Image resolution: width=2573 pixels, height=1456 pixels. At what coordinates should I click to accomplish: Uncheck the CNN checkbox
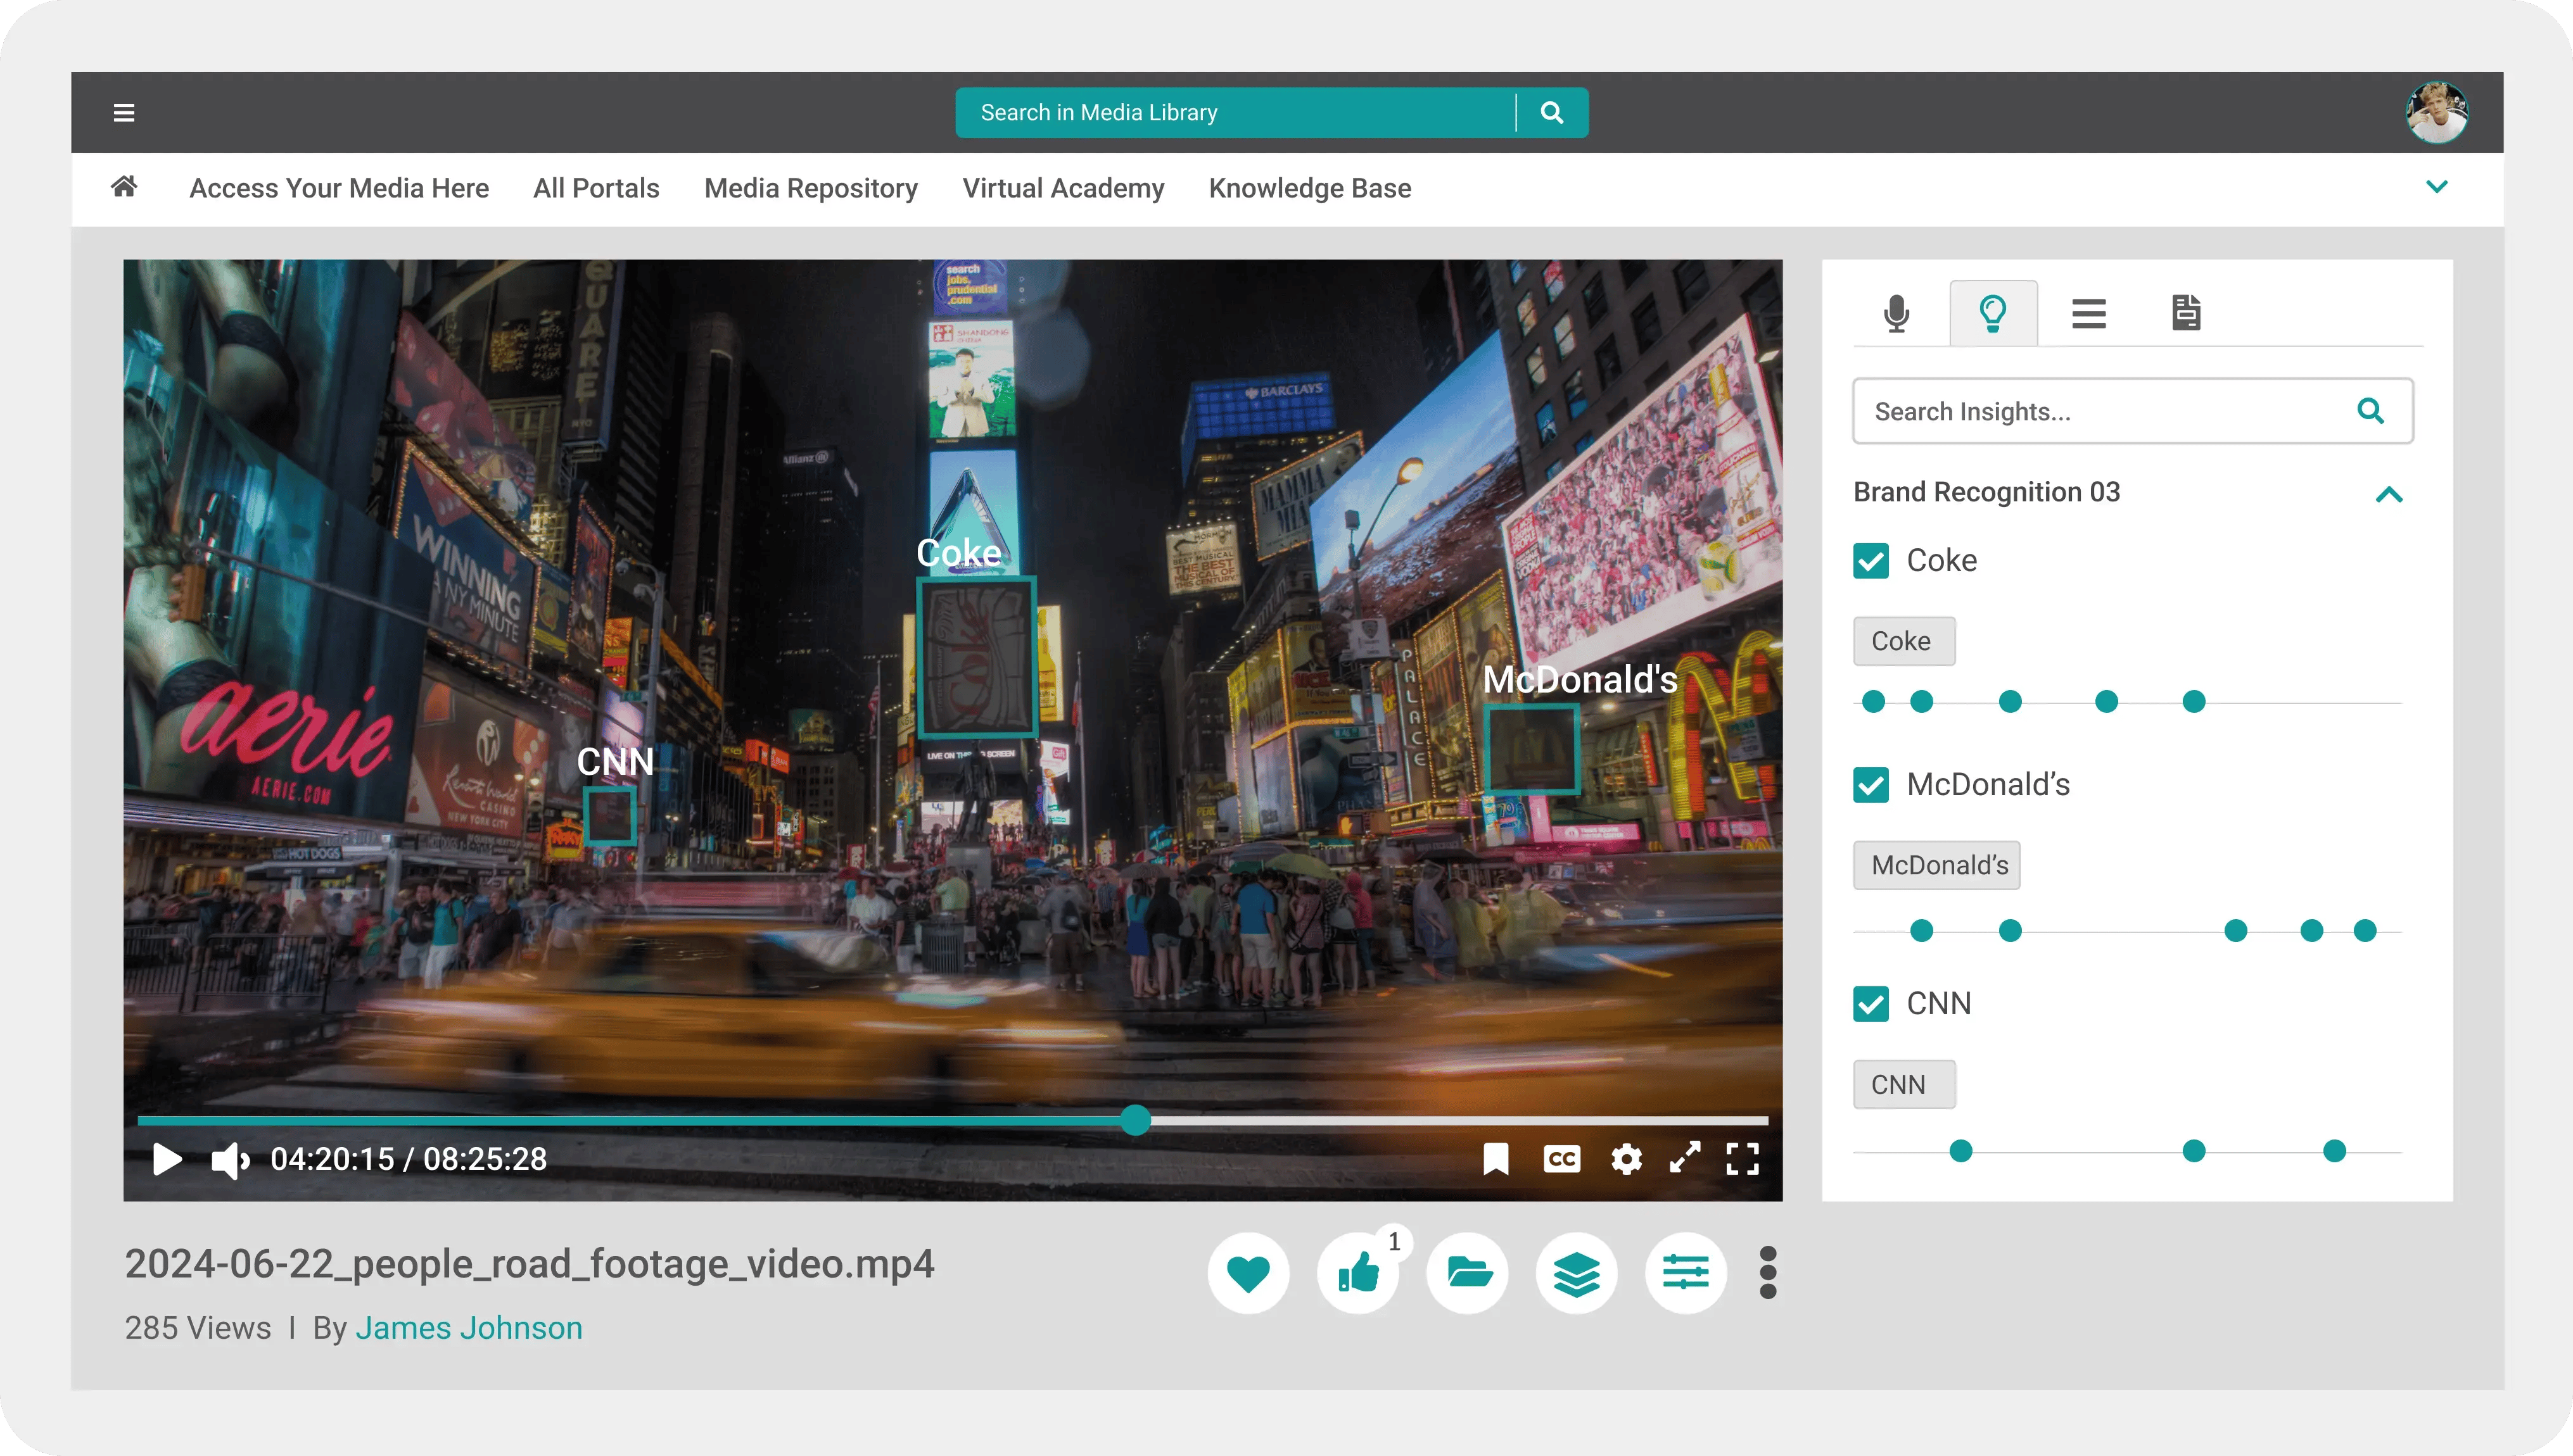click(x=1871, y=1004)
